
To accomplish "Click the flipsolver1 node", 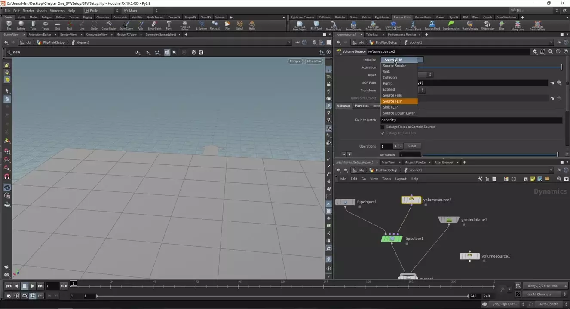I will [392, 239].
